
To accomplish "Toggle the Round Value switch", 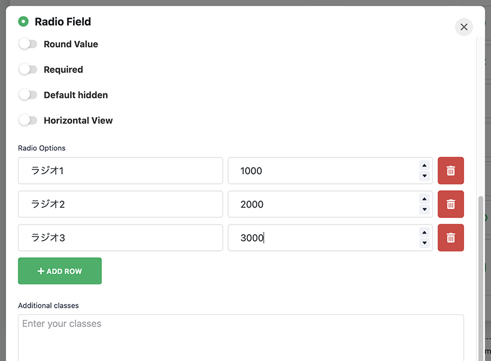I will [28, 44].
